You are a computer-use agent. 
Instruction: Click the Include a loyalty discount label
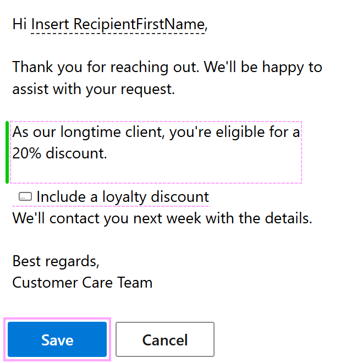click(x=123, y=197)
